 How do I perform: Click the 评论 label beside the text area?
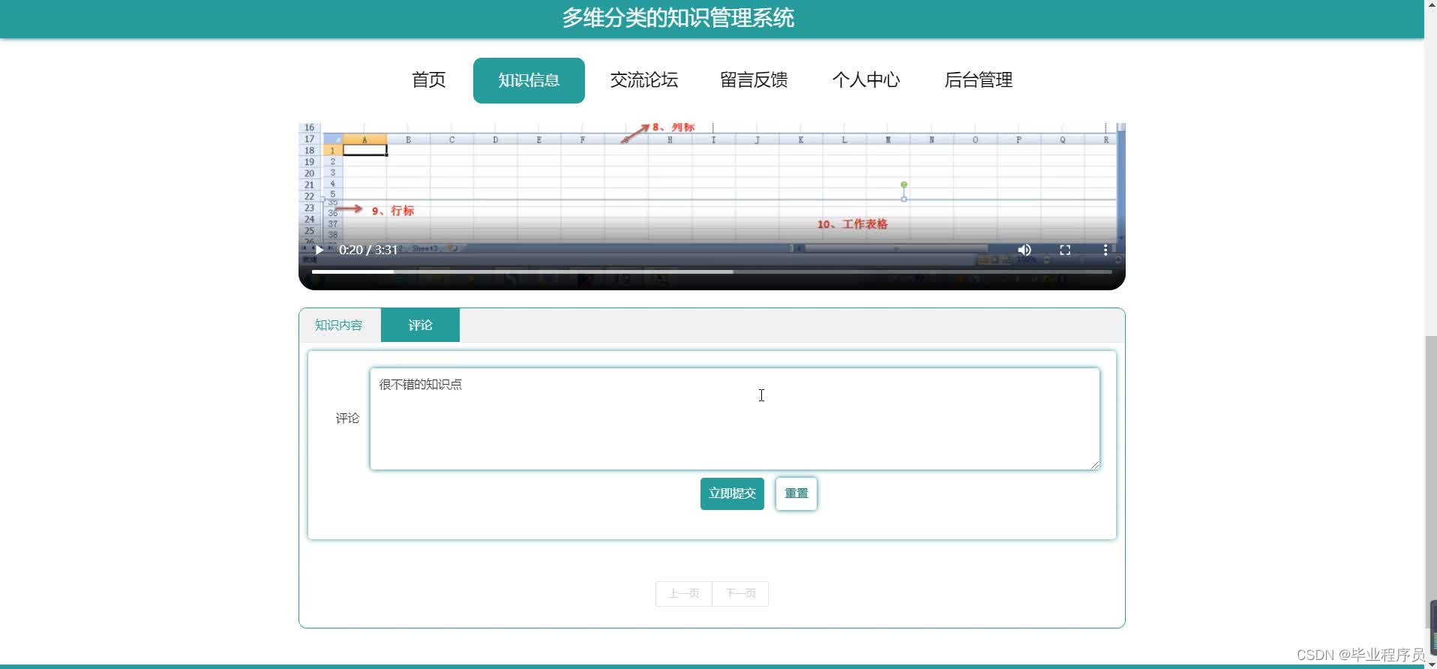point(347,418)
